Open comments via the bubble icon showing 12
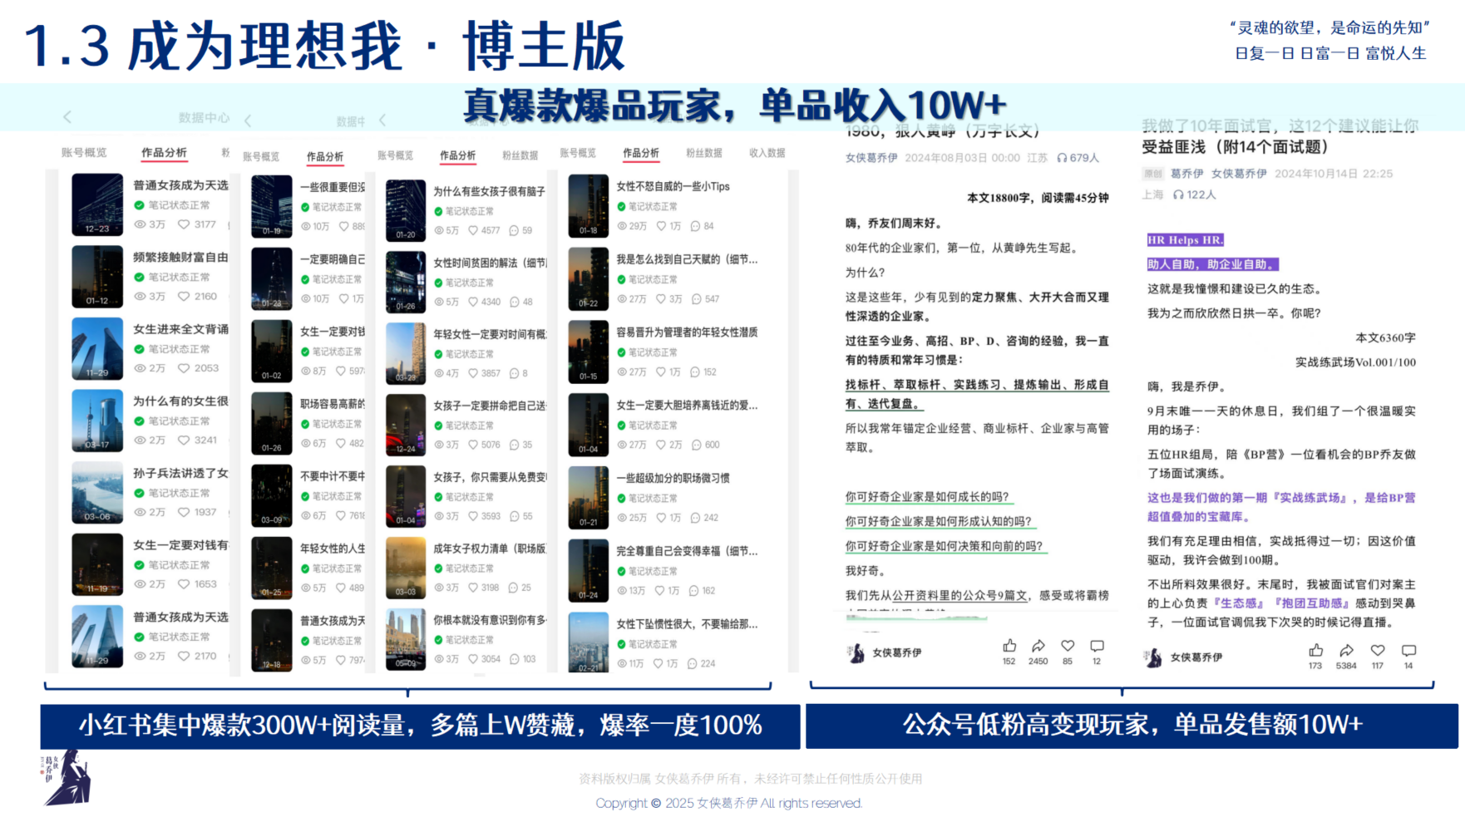 [x=1097, y=646]
